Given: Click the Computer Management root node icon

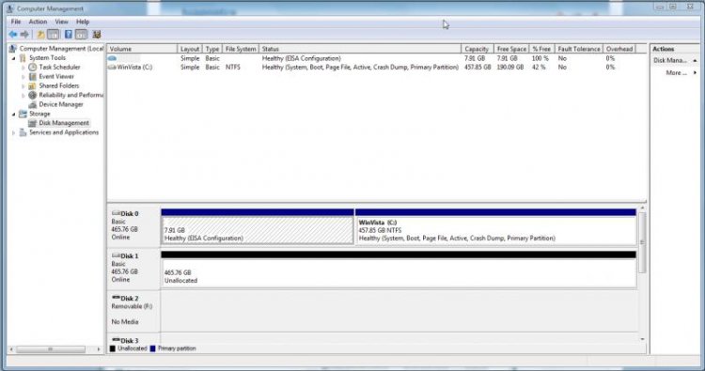Looking at the screenshot, I should click(12, 49).
